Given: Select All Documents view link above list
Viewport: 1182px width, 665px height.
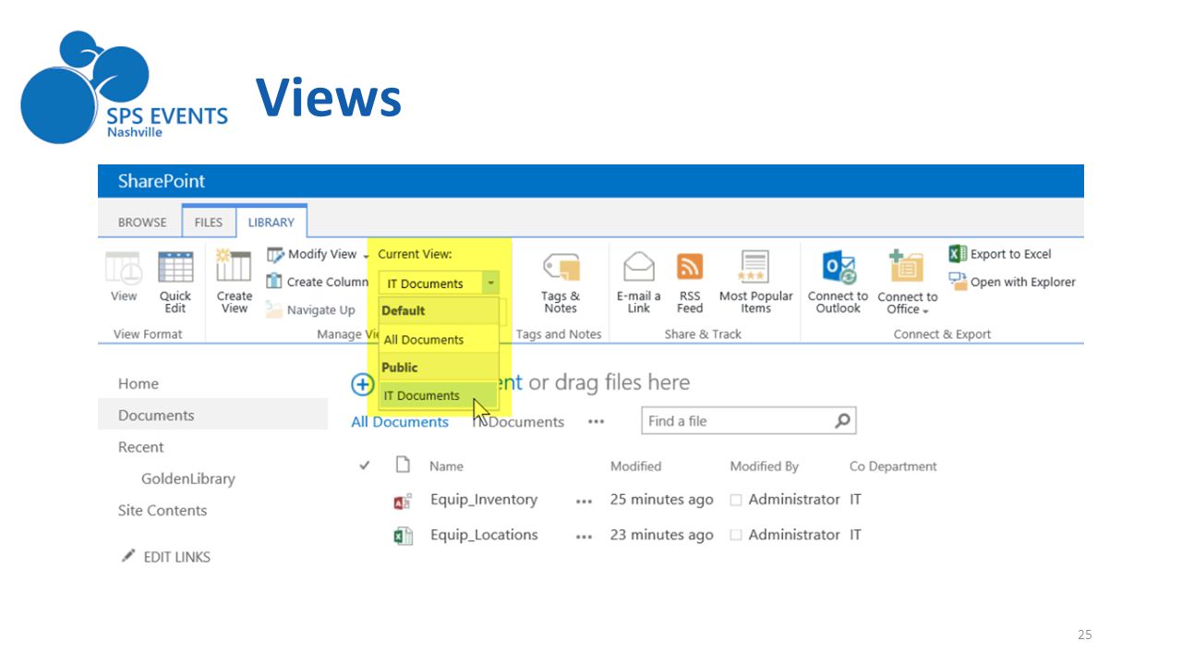Looking at the screenshot, I should pos(400,421).
